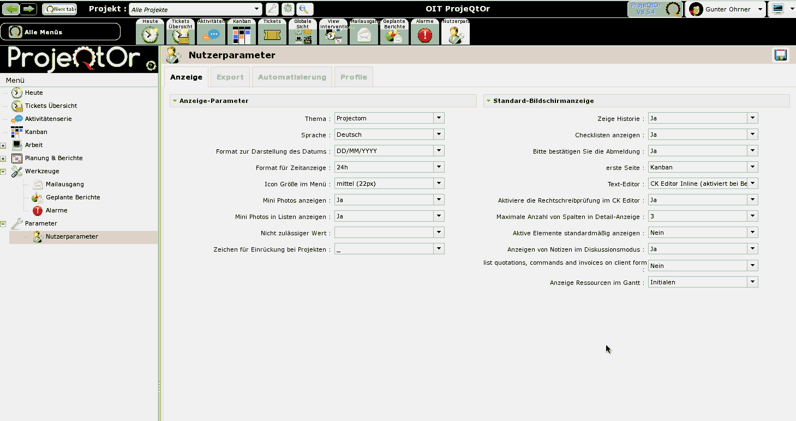Viewport: 796px width, 421px height.
Task: Open the Profile tab
Action: (x=353, y=77)
